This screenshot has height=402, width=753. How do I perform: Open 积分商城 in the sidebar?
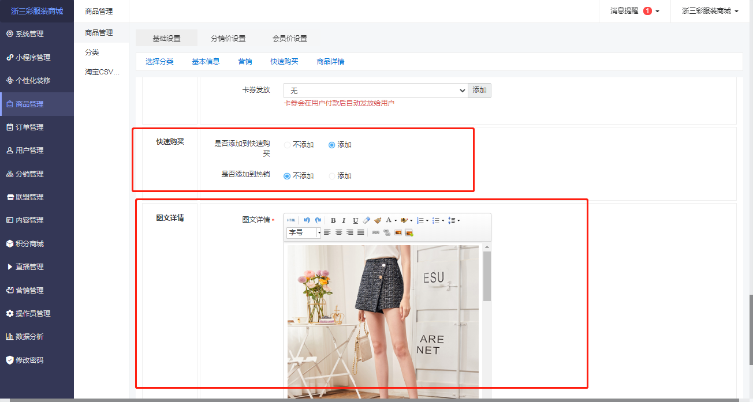click(37, 243)
